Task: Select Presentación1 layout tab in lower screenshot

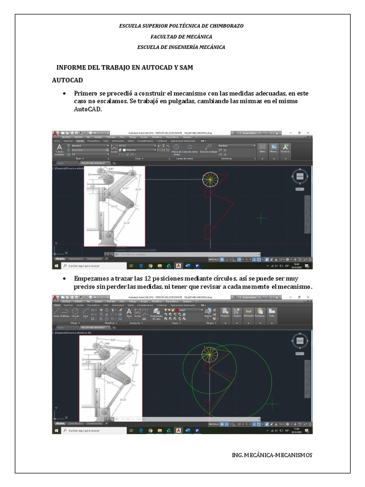Action: coord(75,423)
